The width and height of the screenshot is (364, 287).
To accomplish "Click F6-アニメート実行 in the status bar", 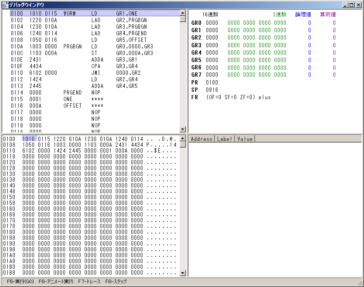I will click(56, 282).
